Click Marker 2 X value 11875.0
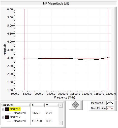 [x=37, y=121]
